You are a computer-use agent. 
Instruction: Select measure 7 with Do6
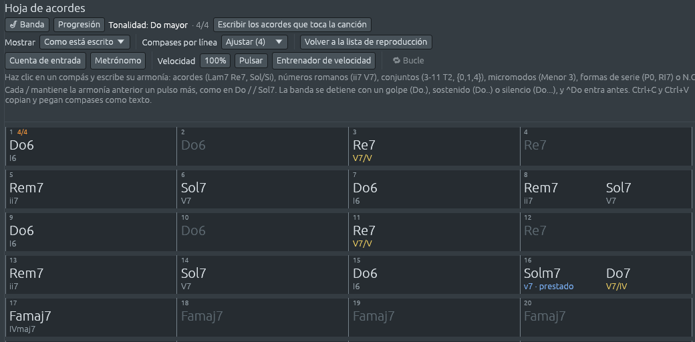coord(434,189)
